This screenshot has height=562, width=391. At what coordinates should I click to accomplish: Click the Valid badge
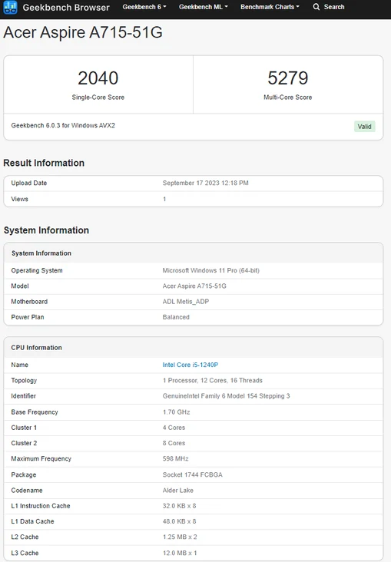(364, 127)
